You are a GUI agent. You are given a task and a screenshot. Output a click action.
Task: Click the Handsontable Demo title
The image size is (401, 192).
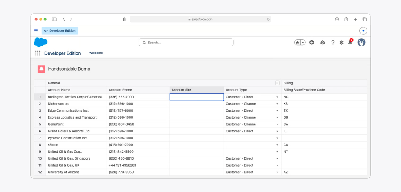(x=69, y=69)
